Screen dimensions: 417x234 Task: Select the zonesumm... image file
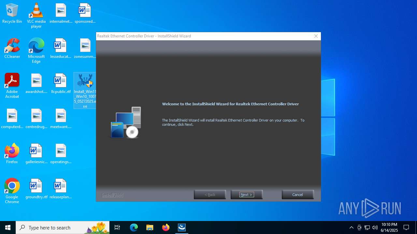click(85, 48)
